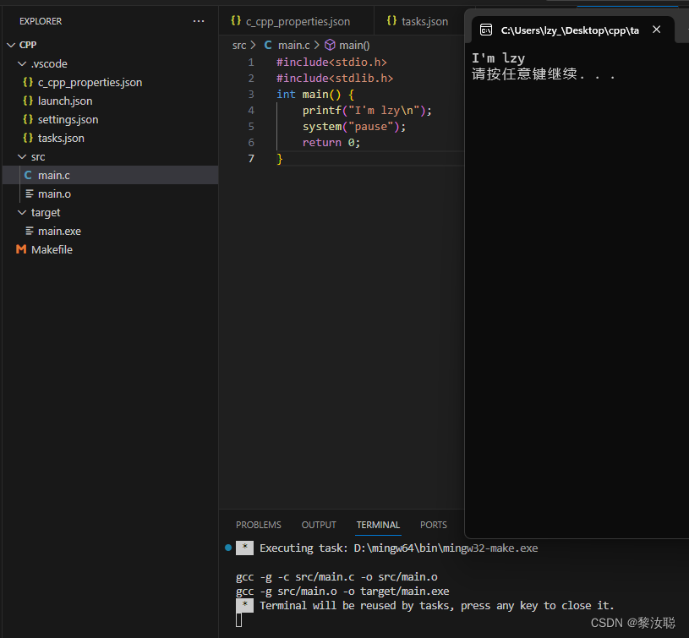Click the main() symbol breadcrumb
Viewport: 689px width, 638px height.
tap(354, 46)
